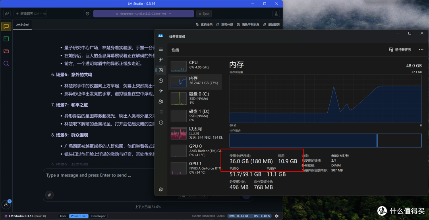Click the three-dot more options in Task Manager
The image size is (429, 220).
click(x=421, y=50)
